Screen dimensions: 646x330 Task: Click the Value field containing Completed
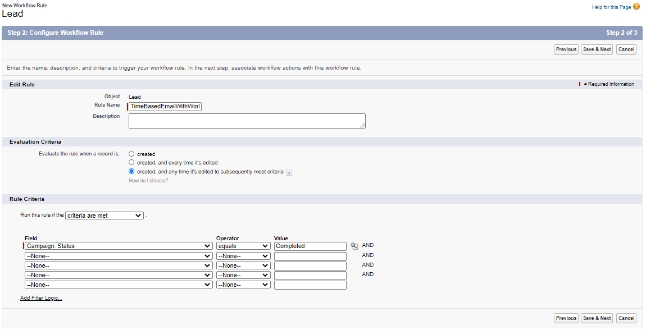310,245
